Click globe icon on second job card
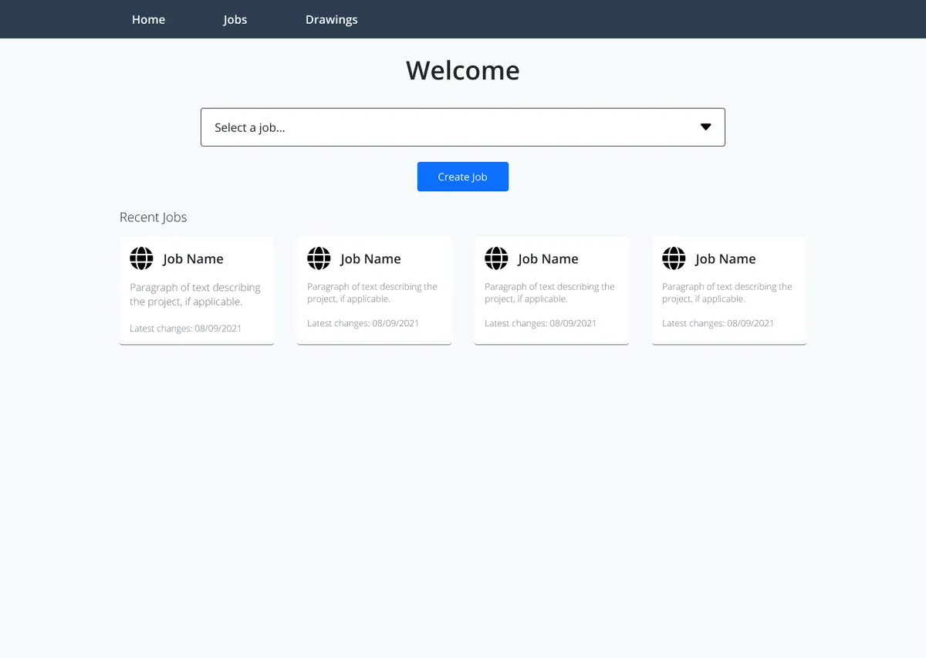 point(319,258)
